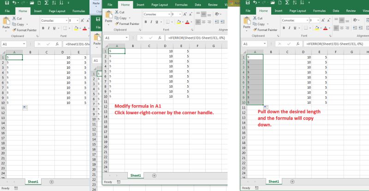
Task: Click Format Painter in the middle window
Action: coord(127,24)
